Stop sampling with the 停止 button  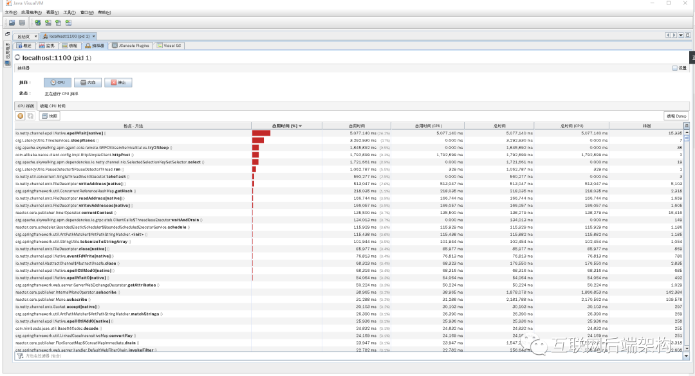(x=118, y=82)
